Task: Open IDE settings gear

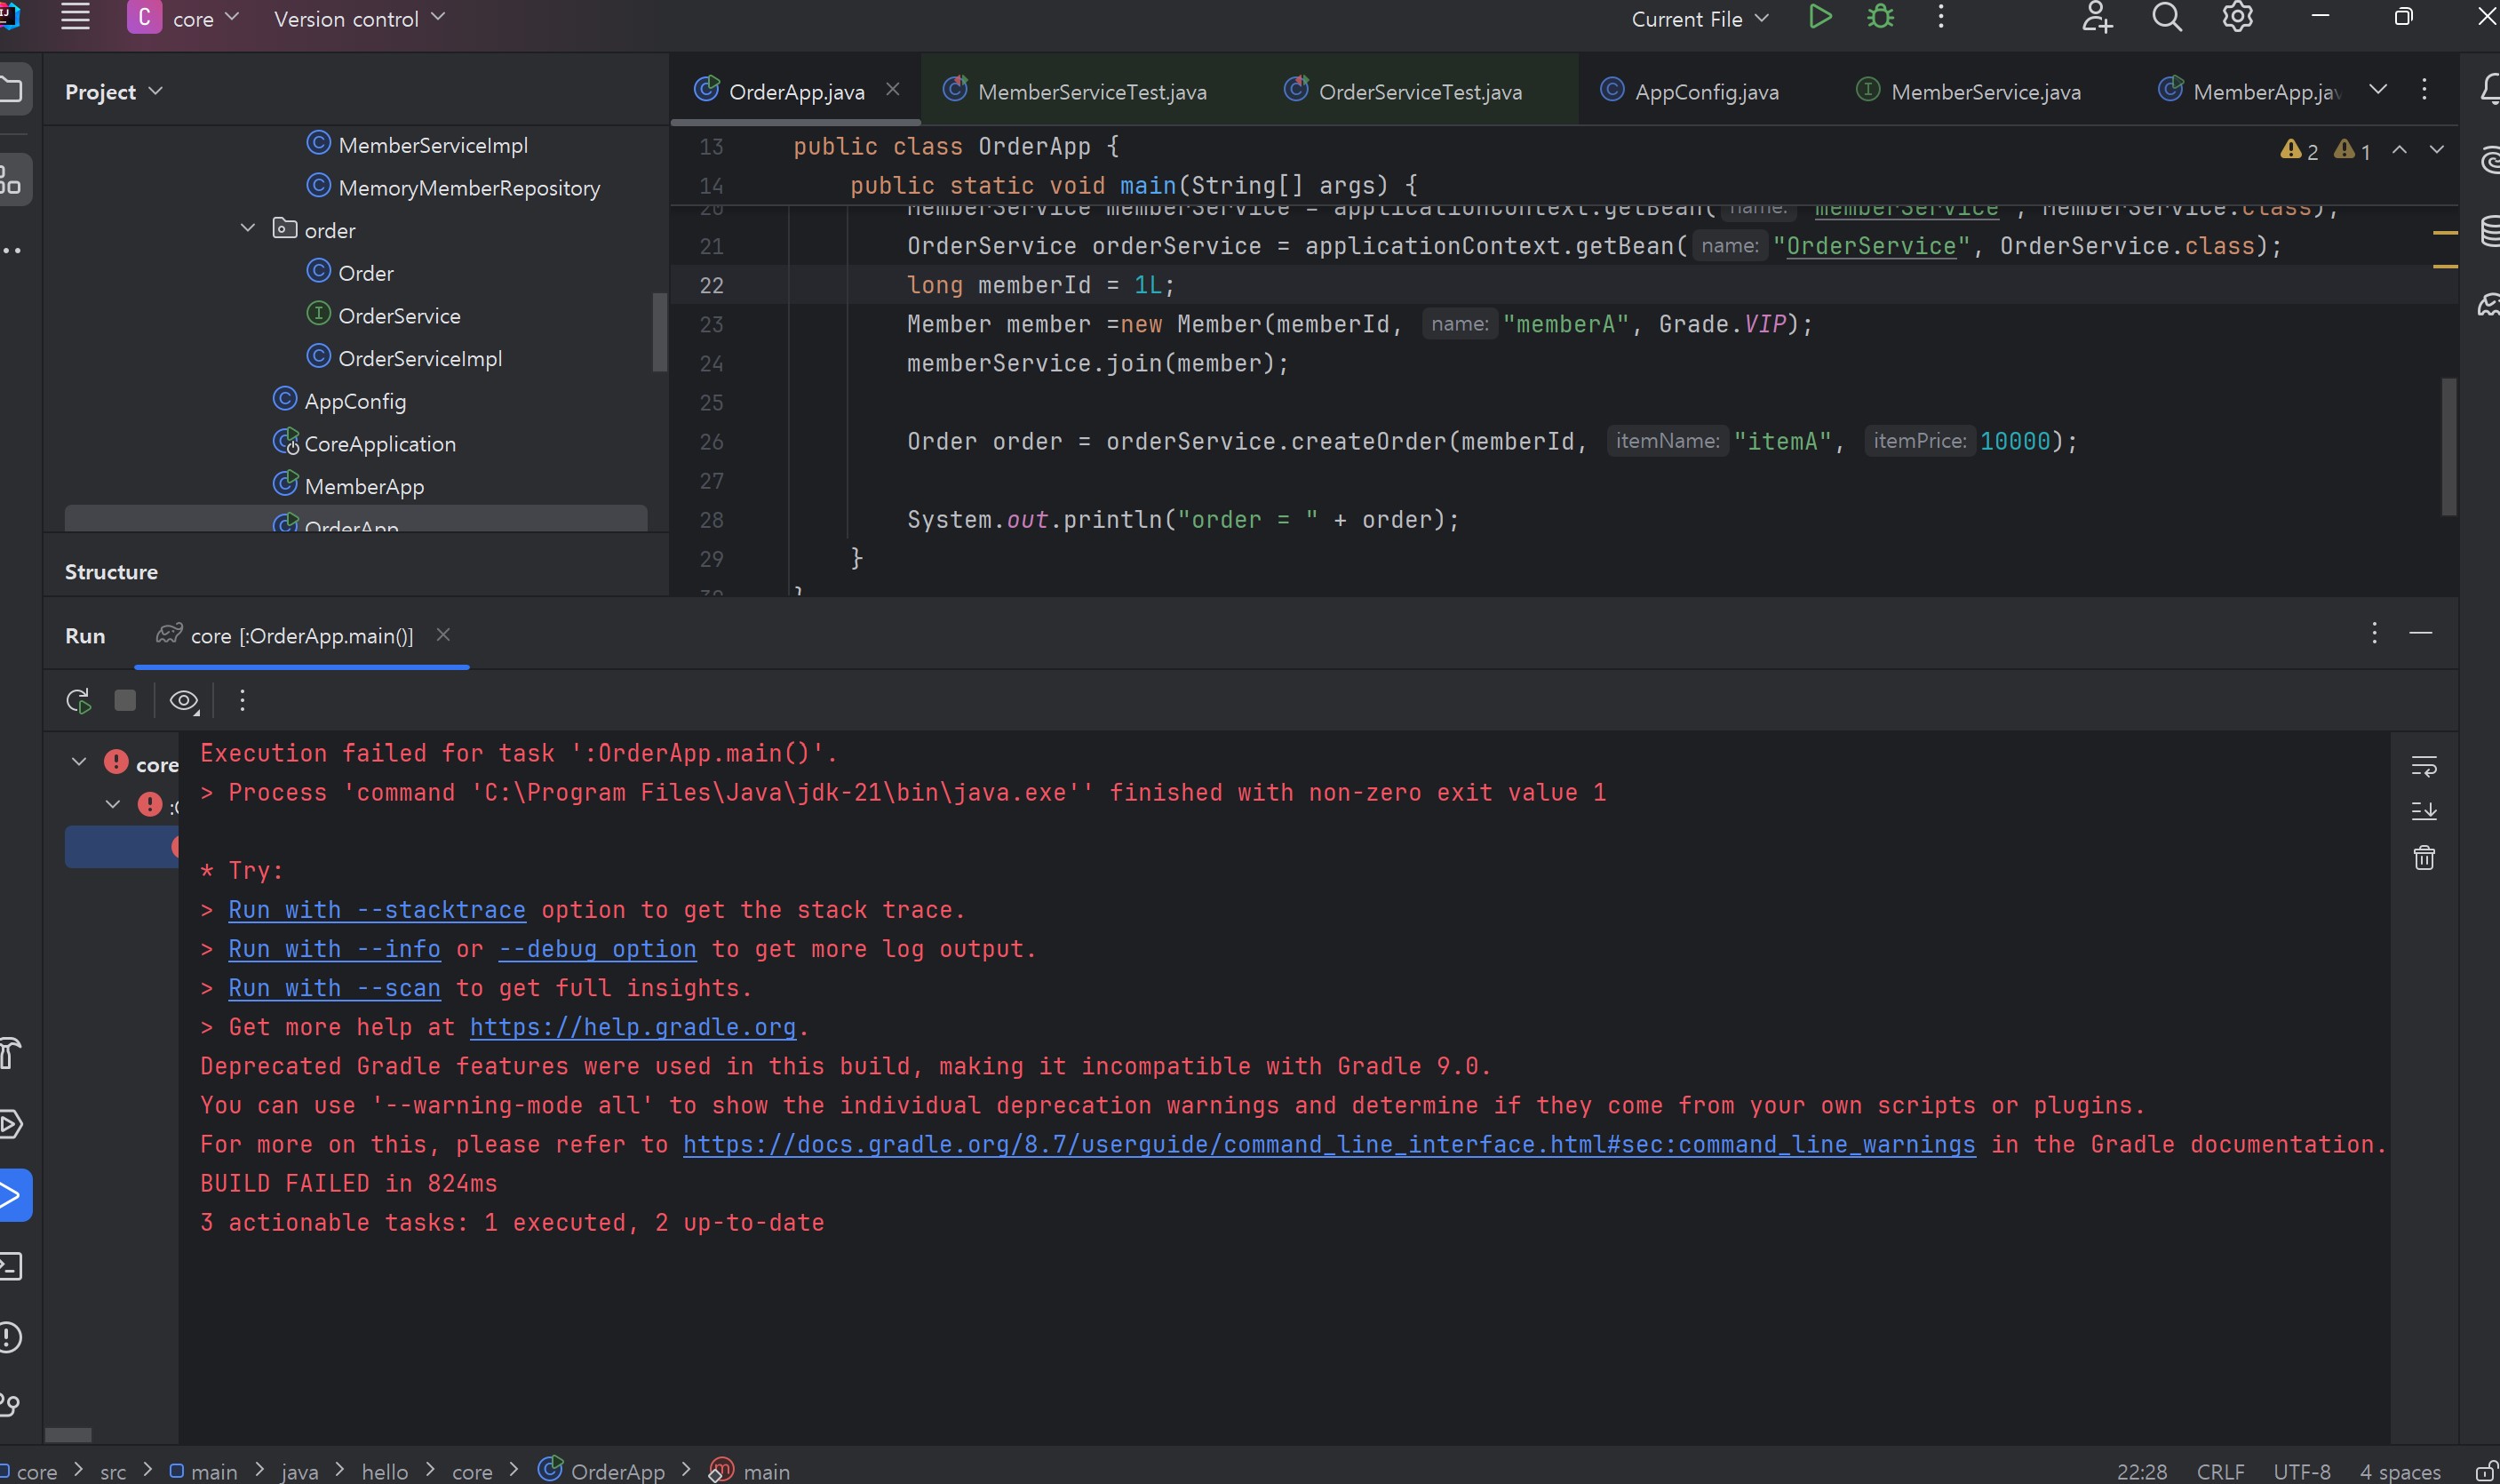Action: pyautogui.click(x=2237, y=17)
